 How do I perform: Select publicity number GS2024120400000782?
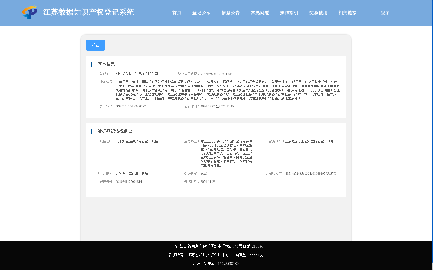(x=131, y=106)
